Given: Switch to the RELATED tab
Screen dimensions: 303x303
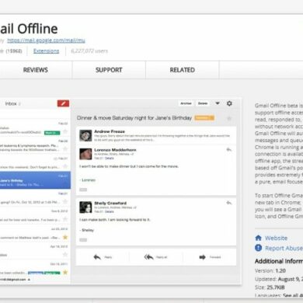Looking at the screenshot, I should [183, 70].
